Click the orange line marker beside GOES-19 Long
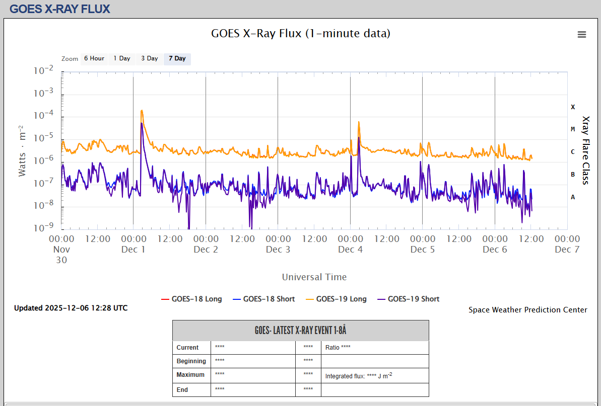601x406 pixels. 309,299
